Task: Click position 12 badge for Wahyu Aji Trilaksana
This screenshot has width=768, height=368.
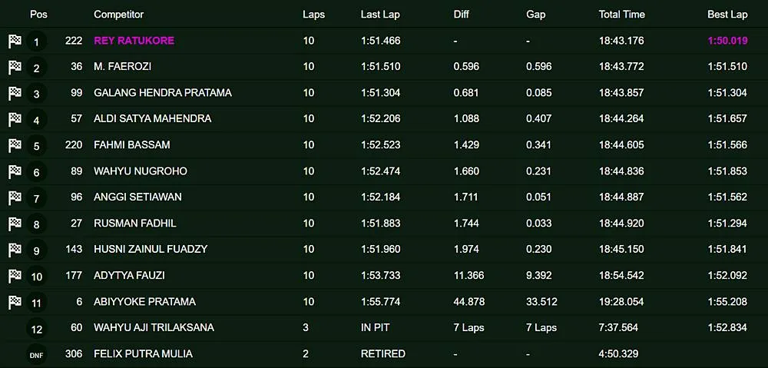Action: pyautogui.click(x=36, y=329)
